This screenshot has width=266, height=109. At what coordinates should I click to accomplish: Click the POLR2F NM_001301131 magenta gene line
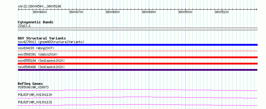pos(137,105)
